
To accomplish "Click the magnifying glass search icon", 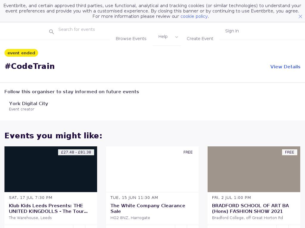I will click(52, 32).
